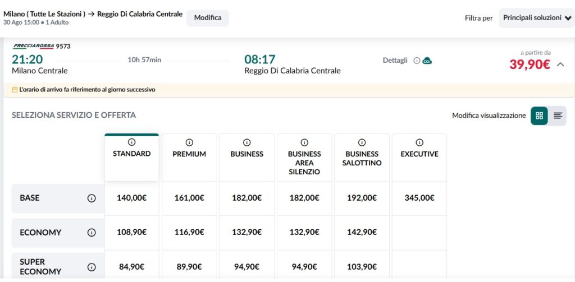Image resolution: width=575 pixels, height=282 pixels.
Task: Open the Dettagli link
Action: coord(395,61)
